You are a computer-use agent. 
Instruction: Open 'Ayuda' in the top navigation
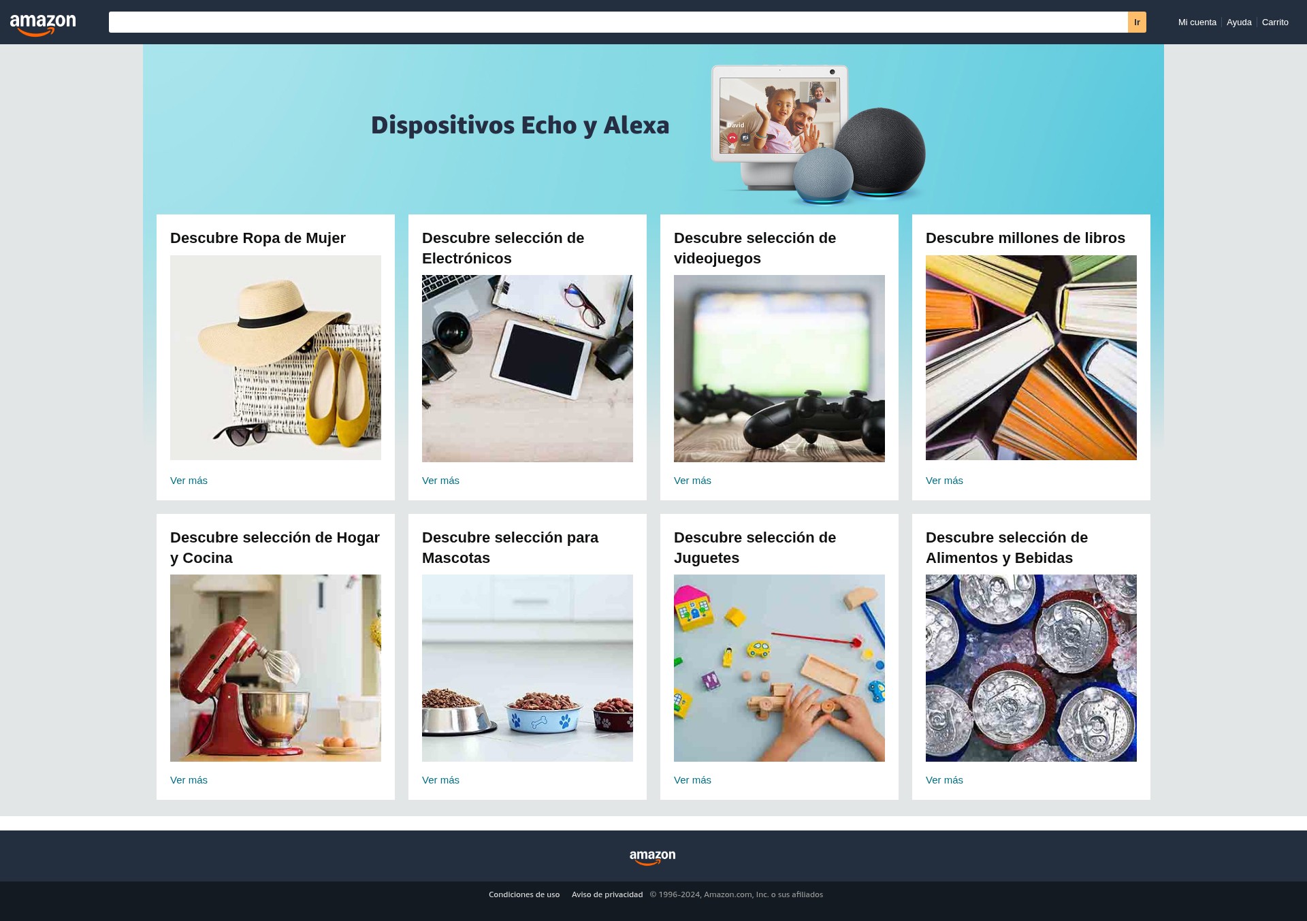pyautogui.click(x=1239, y=22)
